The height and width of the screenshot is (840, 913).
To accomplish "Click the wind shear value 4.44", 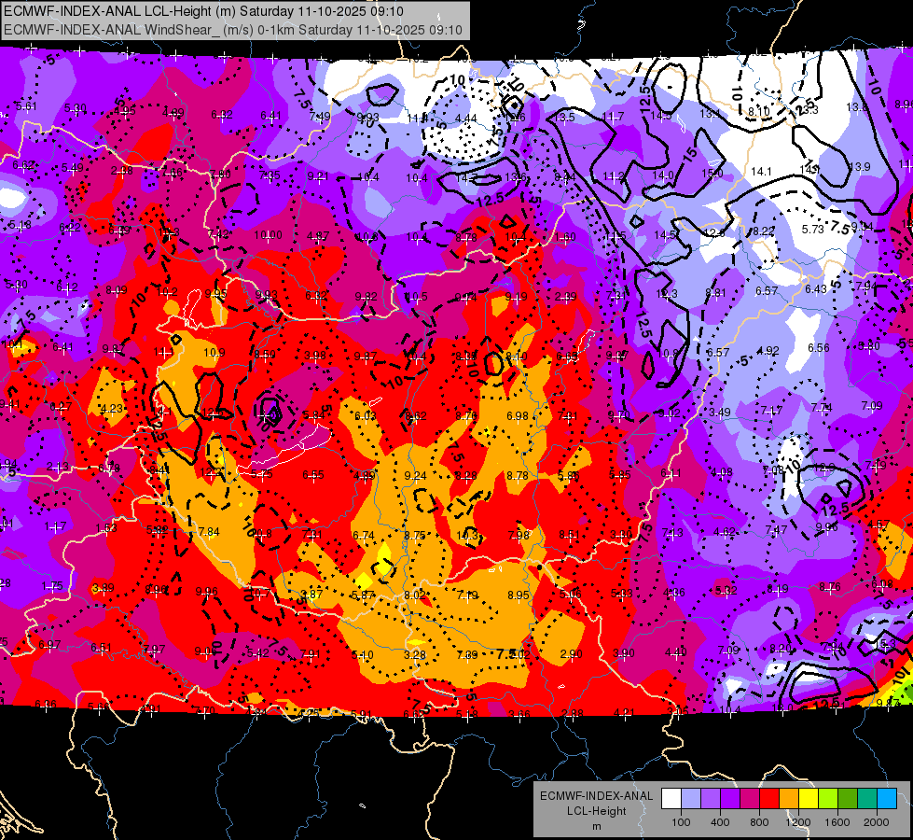I will (x=465, y=119).
